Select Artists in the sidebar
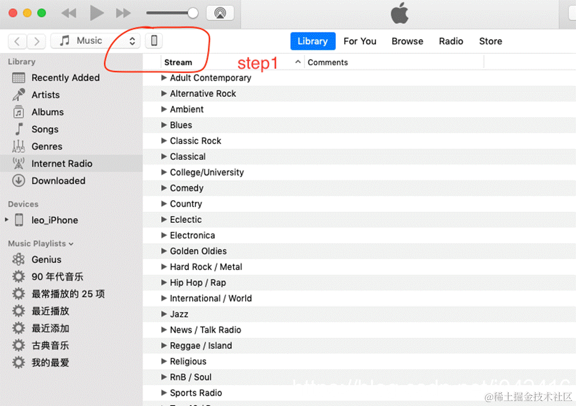The height and width of the screenshot is (406, 576). click(71, 95)
